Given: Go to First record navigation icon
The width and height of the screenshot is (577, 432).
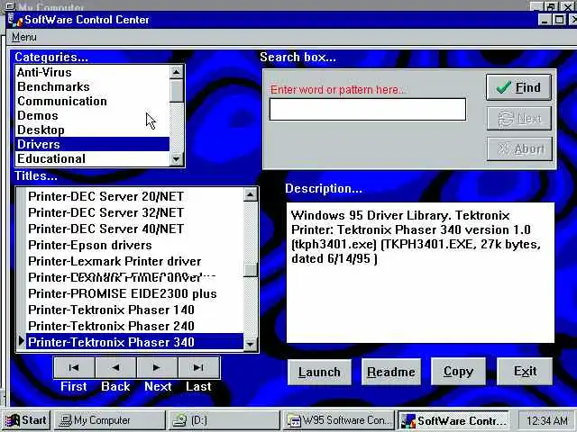Looking at the screenshot, I should 74,367.
